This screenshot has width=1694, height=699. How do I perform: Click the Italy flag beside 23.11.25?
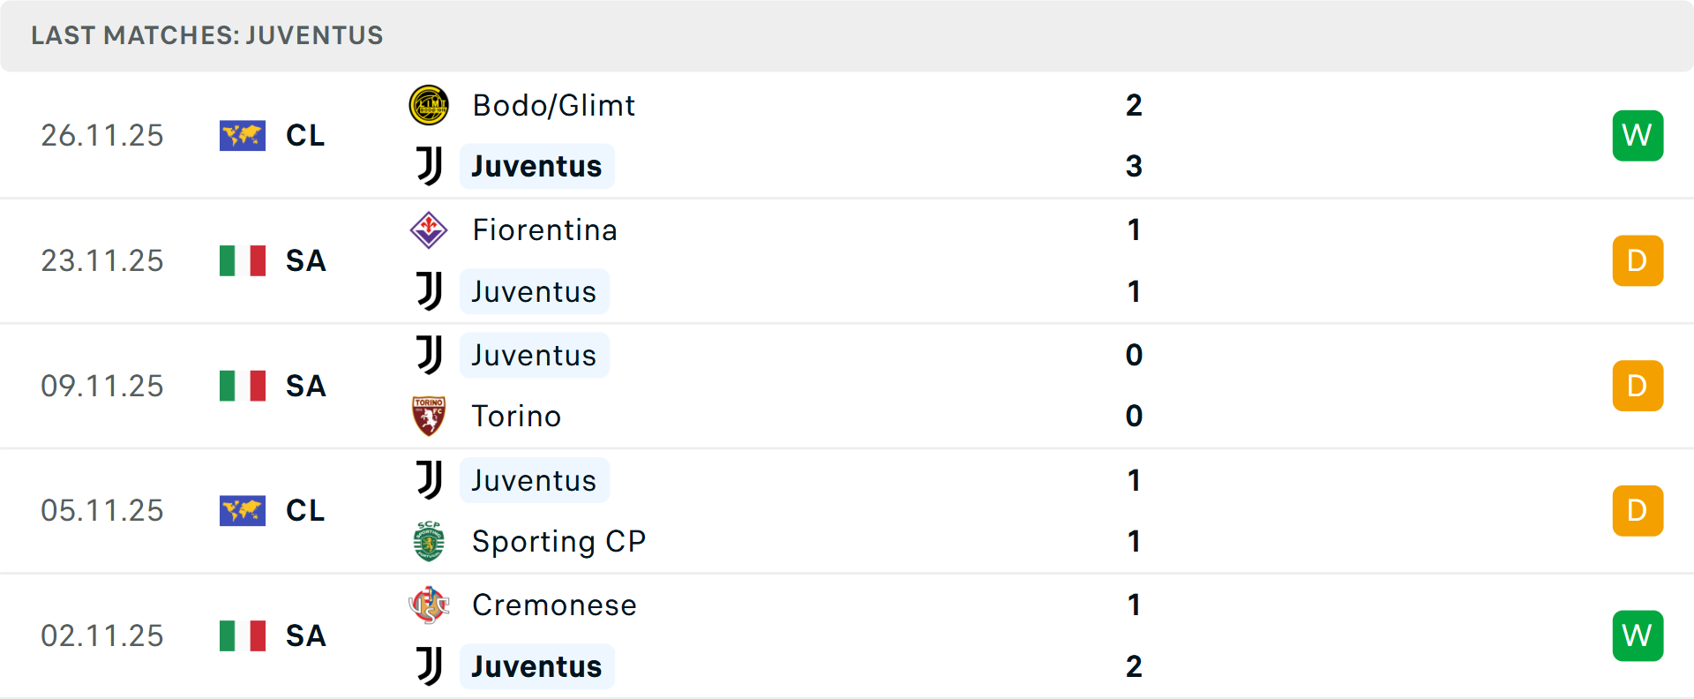(x=243, y=261)
